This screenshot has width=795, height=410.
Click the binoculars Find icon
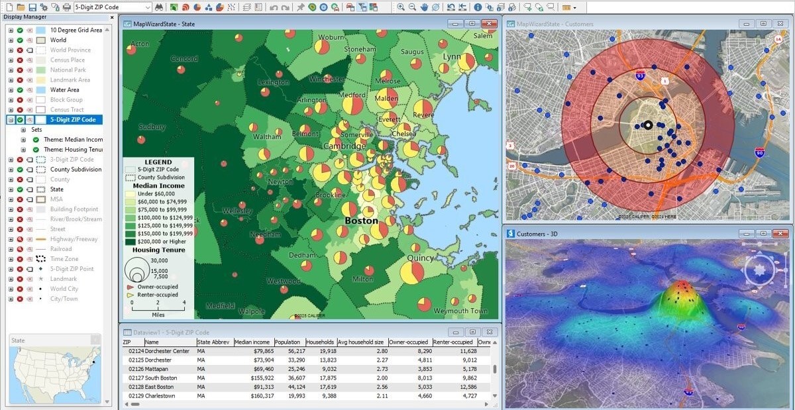click(159, 7)
